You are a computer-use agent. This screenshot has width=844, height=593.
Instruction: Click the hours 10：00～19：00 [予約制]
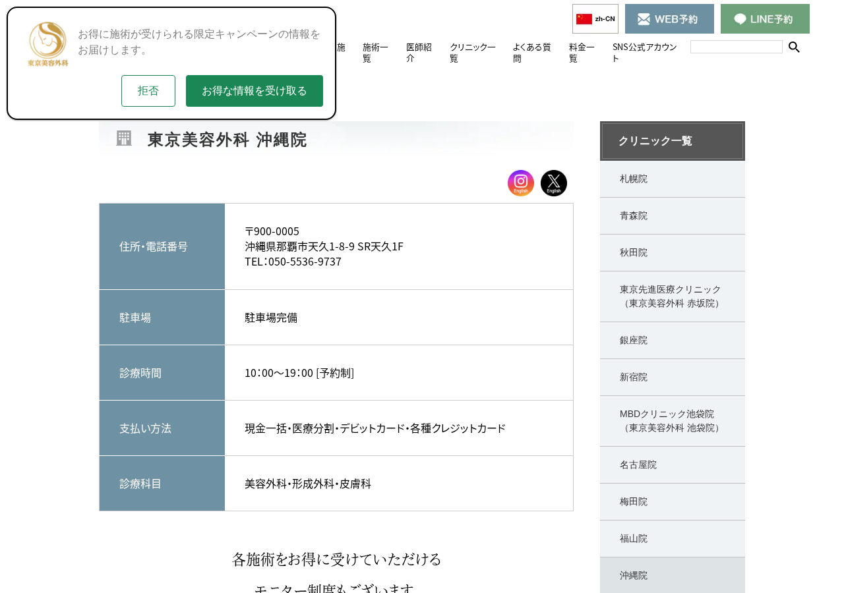coord(299,373)
